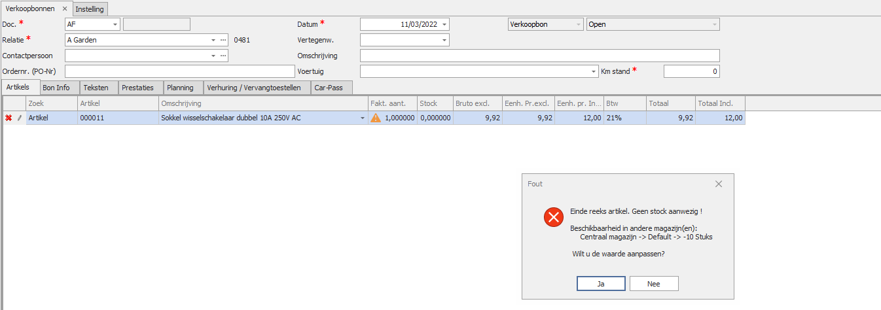Open Relatie lookup ellipsis button

(223, 40)
